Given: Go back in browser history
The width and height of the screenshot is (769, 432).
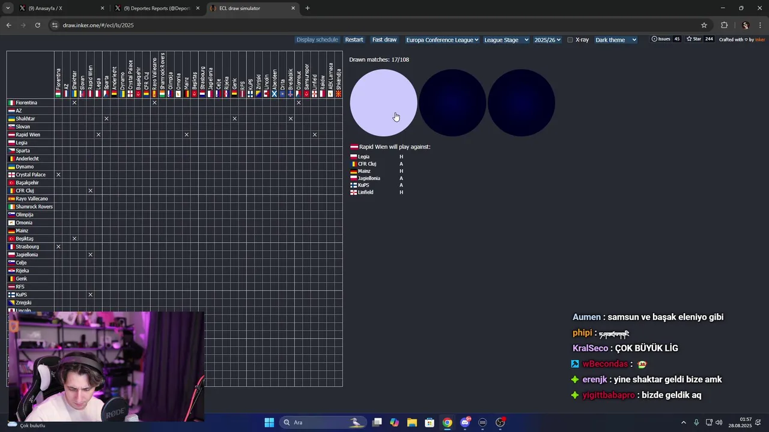Looking at the screenshot, I should pos(8,25).
